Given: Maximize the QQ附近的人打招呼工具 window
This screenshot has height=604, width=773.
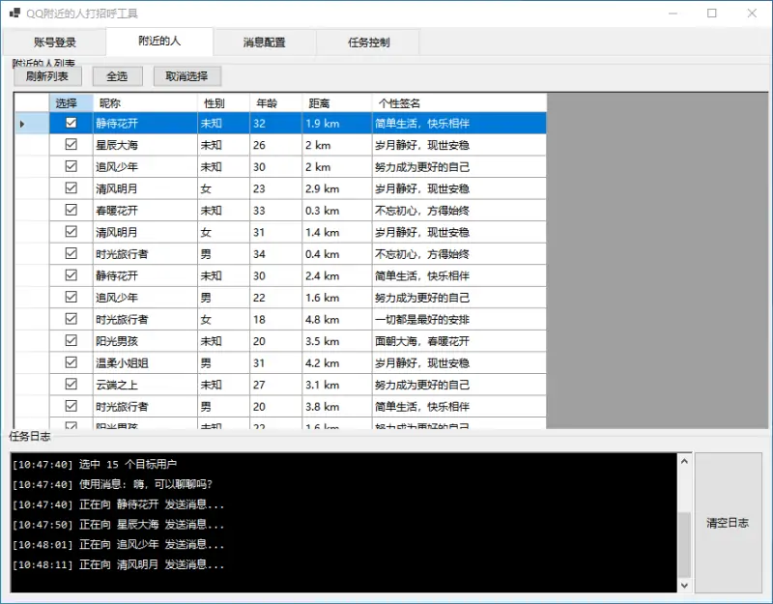Looking at the screenshot, I should (x=711, y=14).
